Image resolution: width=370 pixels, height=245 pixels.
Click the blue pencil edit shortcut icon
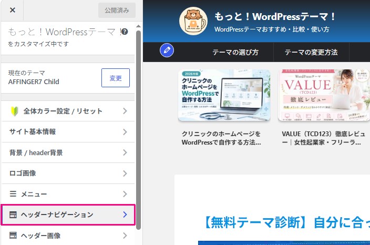pos(167,50)
